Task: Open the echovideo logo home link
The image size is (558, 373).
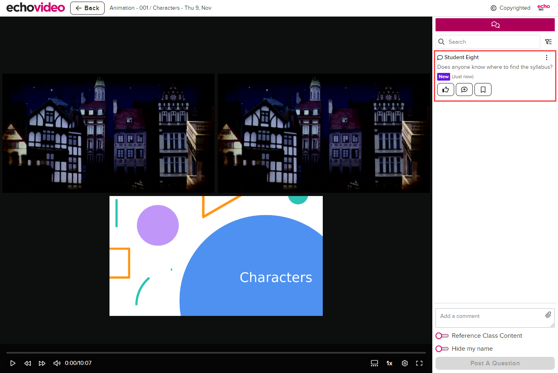Action: coord(36,8)
